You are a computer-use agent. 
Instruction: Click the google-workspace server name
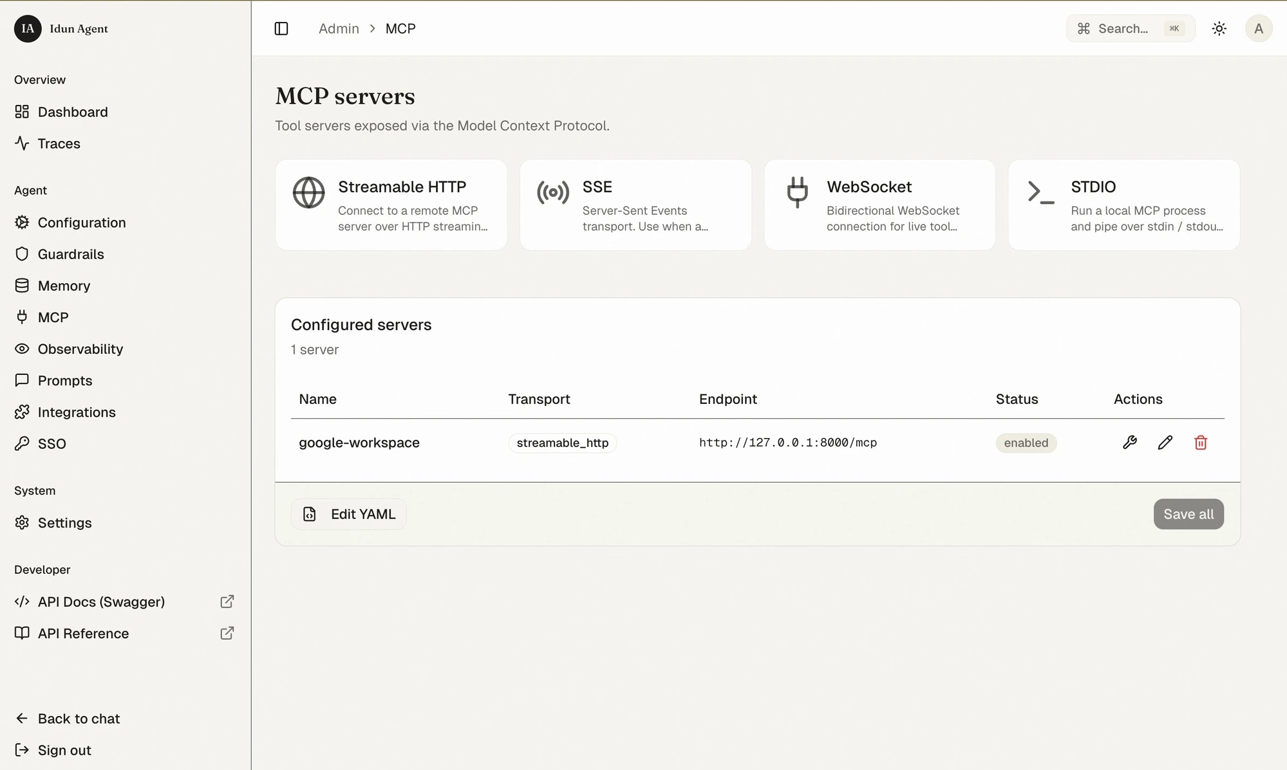359,443
